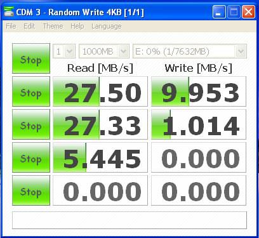Viewport: 259px width, 238px height.
Task: Click the empty comment box at bottom
Action: click(x=129, y=220)
